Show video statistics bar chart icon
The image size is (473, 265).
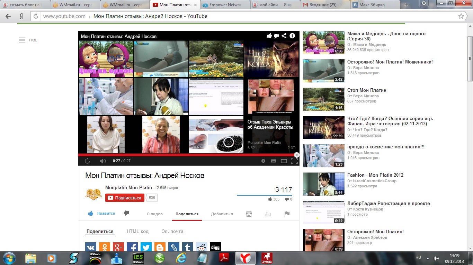point(268,214)
